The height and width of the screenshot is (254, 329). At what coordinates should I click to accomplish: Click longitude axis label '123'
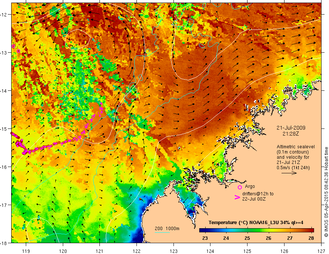click(x=173, y=251)
